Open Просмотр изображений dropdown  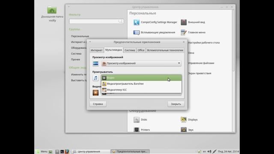141,63
